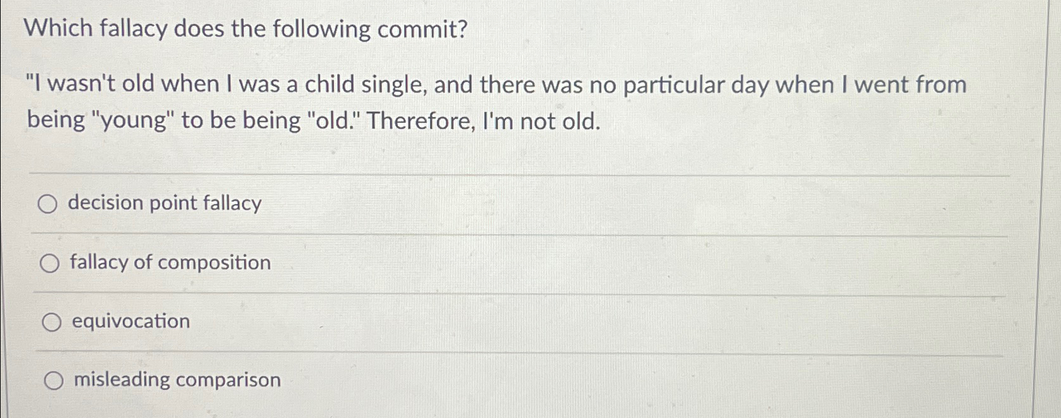Image resolution: width=1061 pixels, height=418 pixels.
Task: Click the label text fallacy of composition
Action: [170, 263]
